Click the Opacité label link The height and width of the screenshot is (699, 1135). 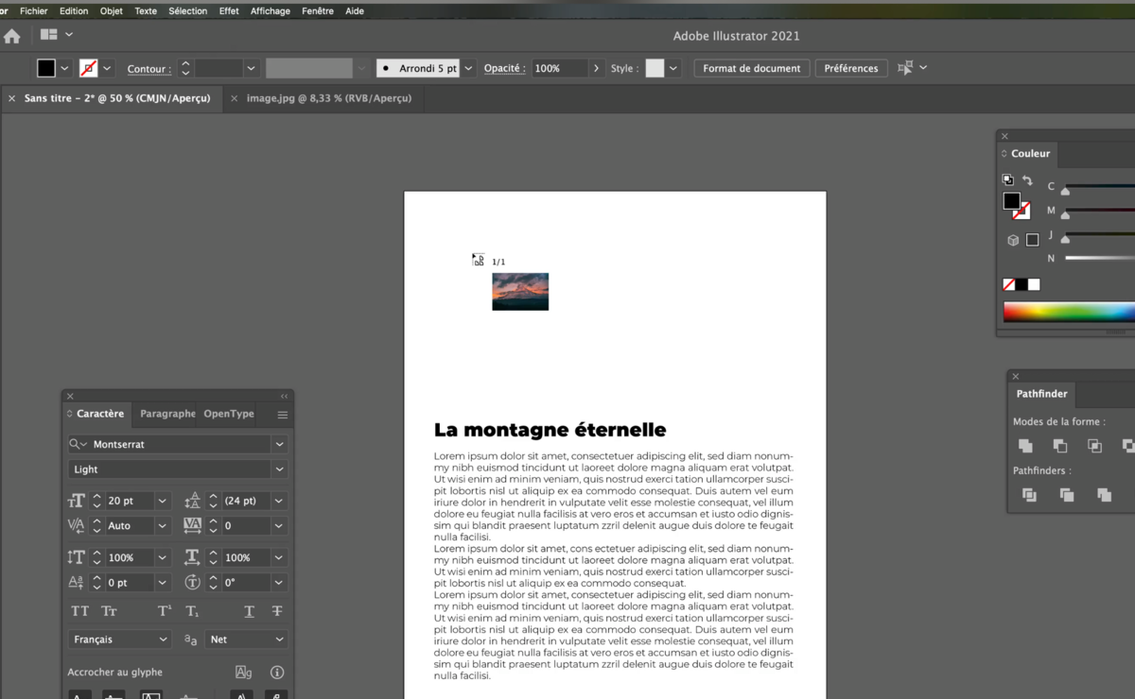504,69
